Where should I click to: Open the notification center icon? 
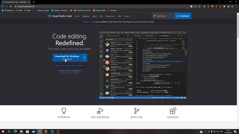(235, 131)
